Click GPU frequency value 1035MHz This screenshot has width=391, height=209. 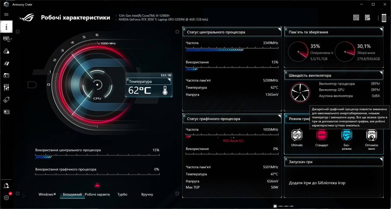[x=271, y=130]
